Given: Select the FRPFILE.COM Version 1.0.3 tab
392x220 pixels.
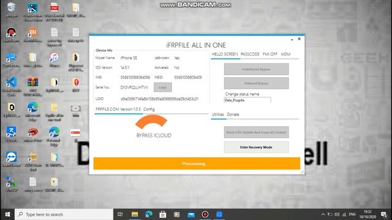Looking at the screenshot, I should click(118, 109).
